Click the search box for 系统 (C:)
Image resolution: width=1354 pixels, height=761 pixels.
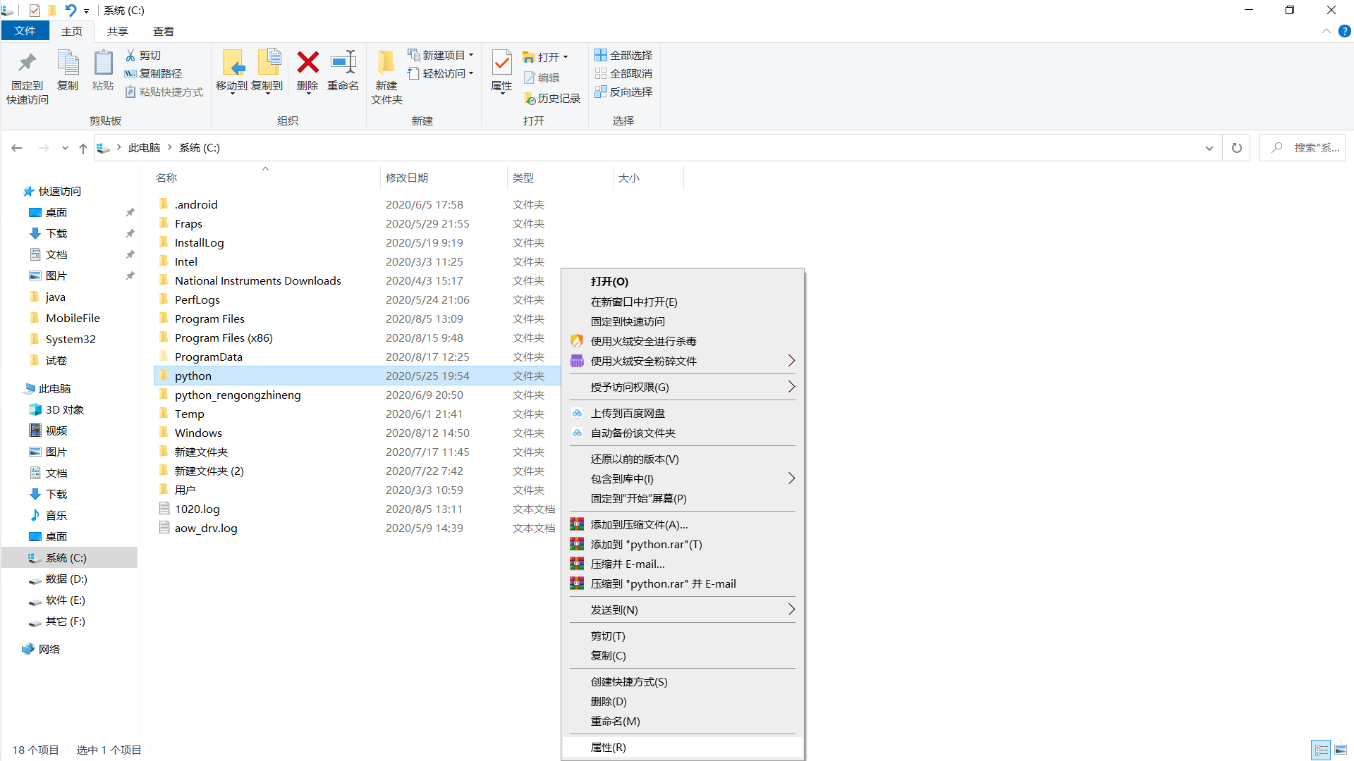pos(1303,148)
